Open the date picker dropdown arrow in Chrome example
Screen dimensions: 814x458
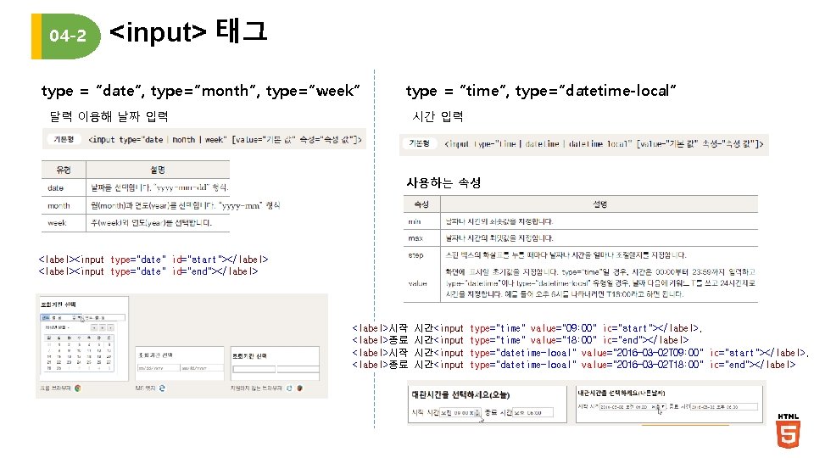click(79, 317)
